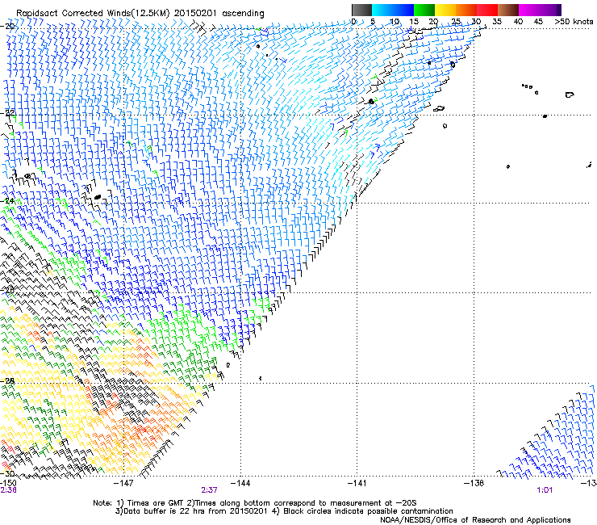Screen dimensions: 597x525
Task: Choose the yellow 20-25 knots legend swatch
Action: (445, 10)
